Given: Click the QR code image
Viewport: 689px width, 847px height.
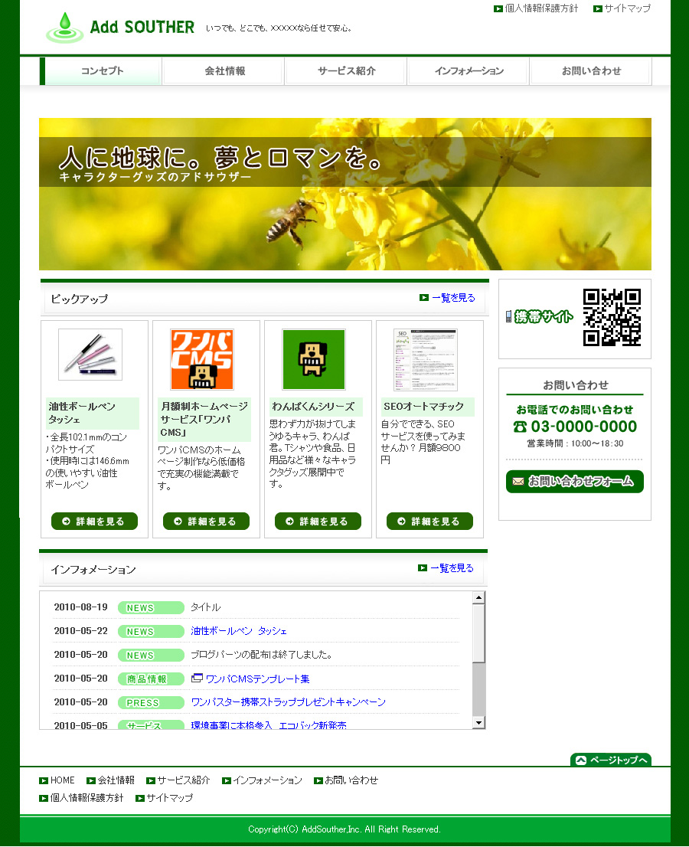Looking at the screenshot, I should 612,317.
